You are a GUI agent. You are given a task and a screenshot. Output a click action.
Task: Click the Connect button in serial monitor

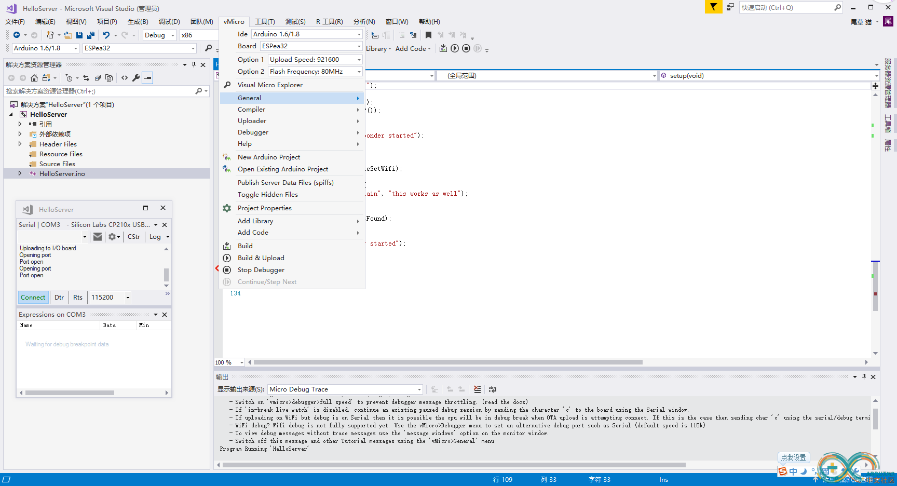(x=33, y=298)
